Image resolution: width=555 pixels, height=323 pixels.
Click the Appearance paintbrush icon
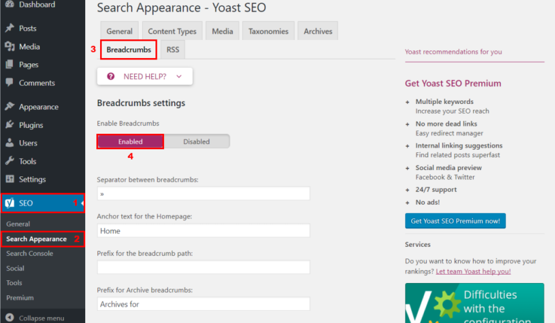[10, 107]
